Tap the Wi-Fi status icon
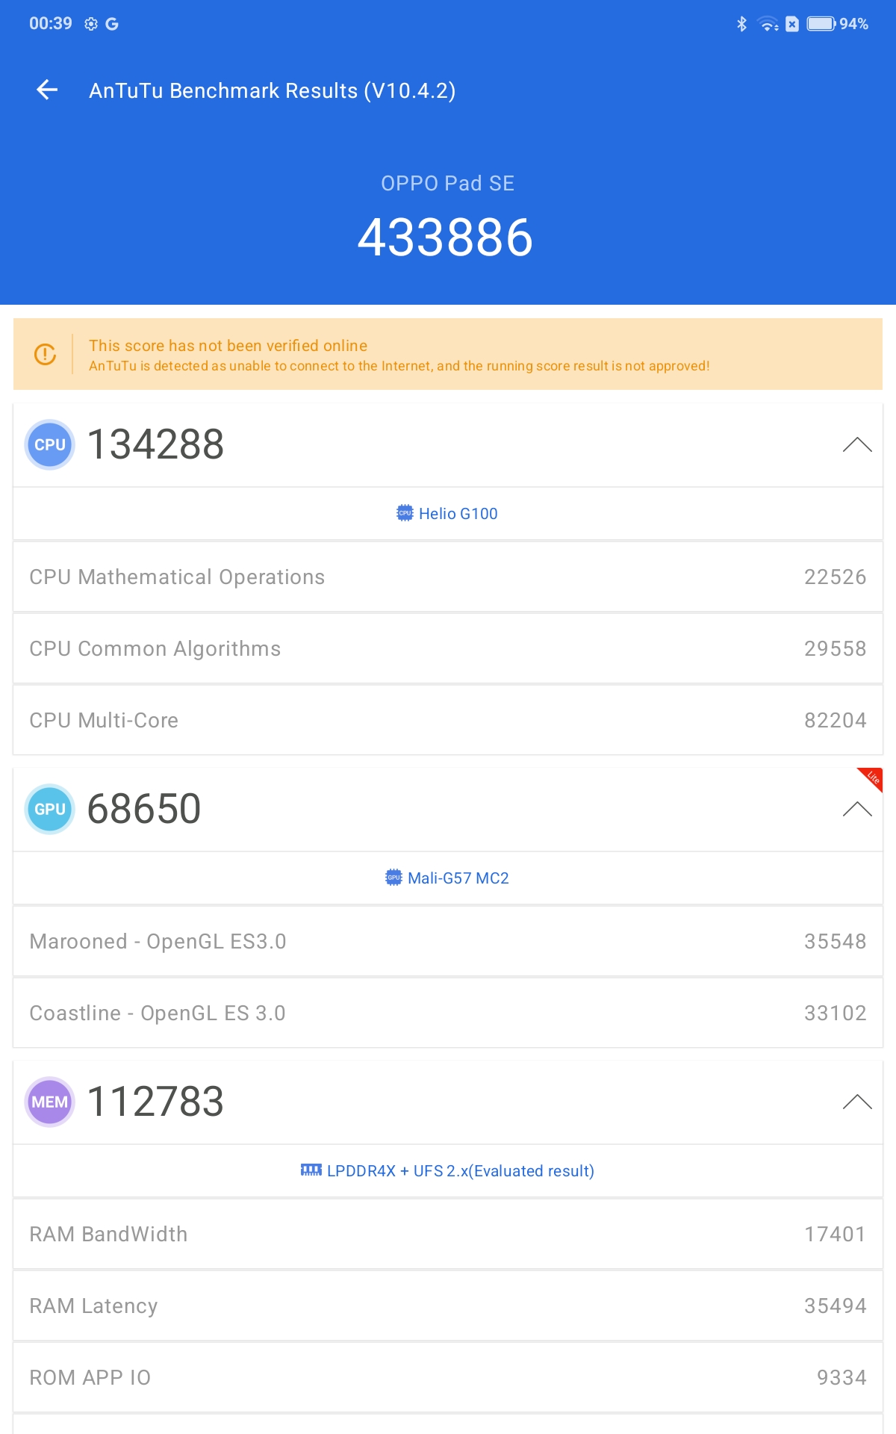Screen dimensions: 896x1434 coord(768,24)
